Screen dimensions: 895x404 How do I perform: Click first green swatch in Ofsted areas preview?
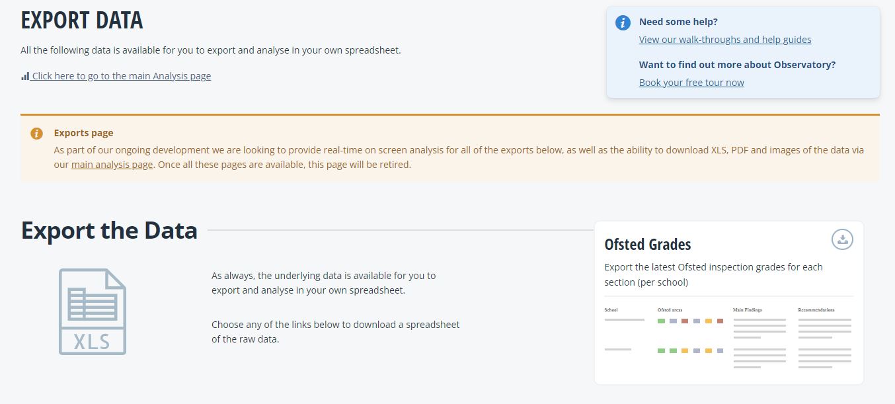coord(661,321)
